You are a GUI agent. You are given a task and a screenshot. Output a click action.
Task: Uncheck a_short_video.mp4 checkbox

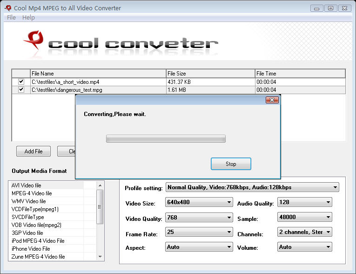coord(21,82)
